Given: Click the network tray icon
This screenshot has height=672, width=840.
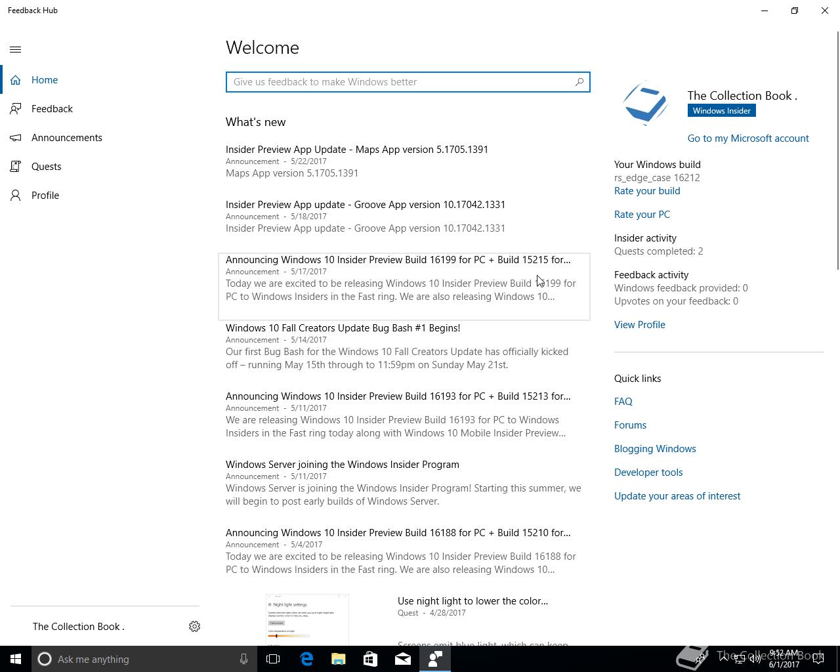Looking at the screenshot, I should pos(739,659).
